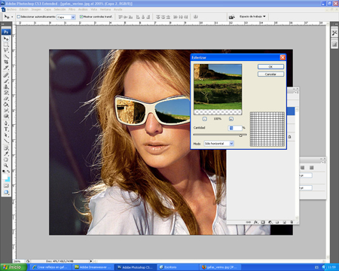Click the Esferizar preview thumbnail
The width and height of the screenshot is (339, 271).
(x=218, y=90)
